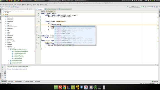
Task: Click the green anchor dock icon
Action: coord(56,87)
